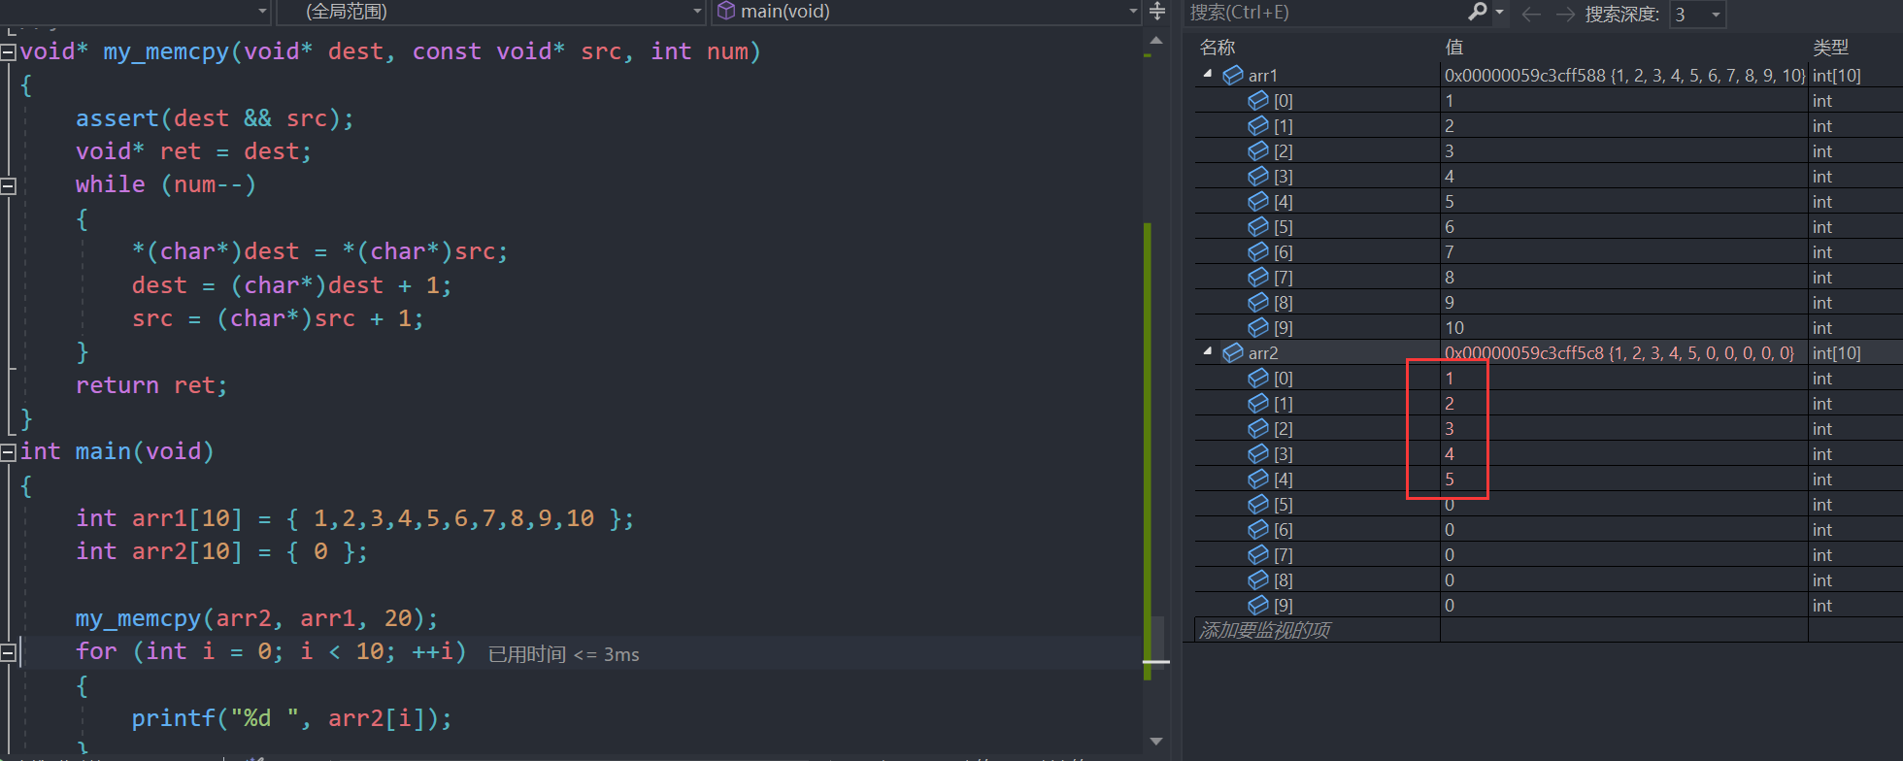This screenshot has height=761, width=1903.
Task: Click the watch search box 搜索(Ctrl+E)
Action: pos(1325,13)
